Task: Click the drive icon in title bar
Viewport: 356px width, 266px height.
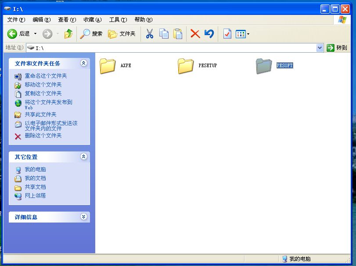Action: tap(8, 9)
